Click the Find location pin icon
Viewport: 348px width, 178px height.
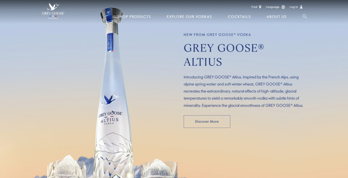tap(260, 7)
